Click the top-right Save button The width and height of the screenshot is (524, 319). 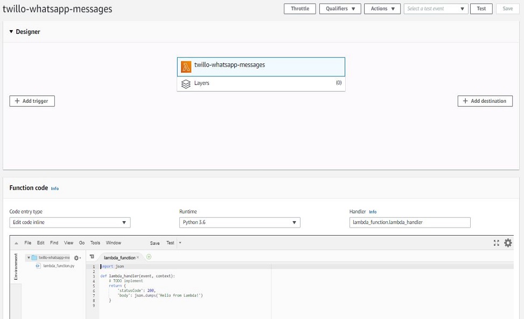[508, 9]
